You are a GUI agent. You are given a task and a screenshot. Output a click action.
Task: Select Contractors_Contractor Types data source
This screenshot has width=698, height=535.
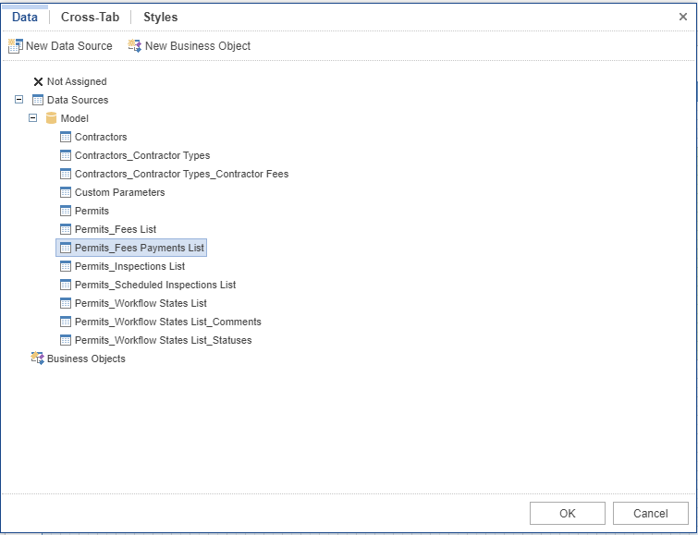[x=142, y=155]
